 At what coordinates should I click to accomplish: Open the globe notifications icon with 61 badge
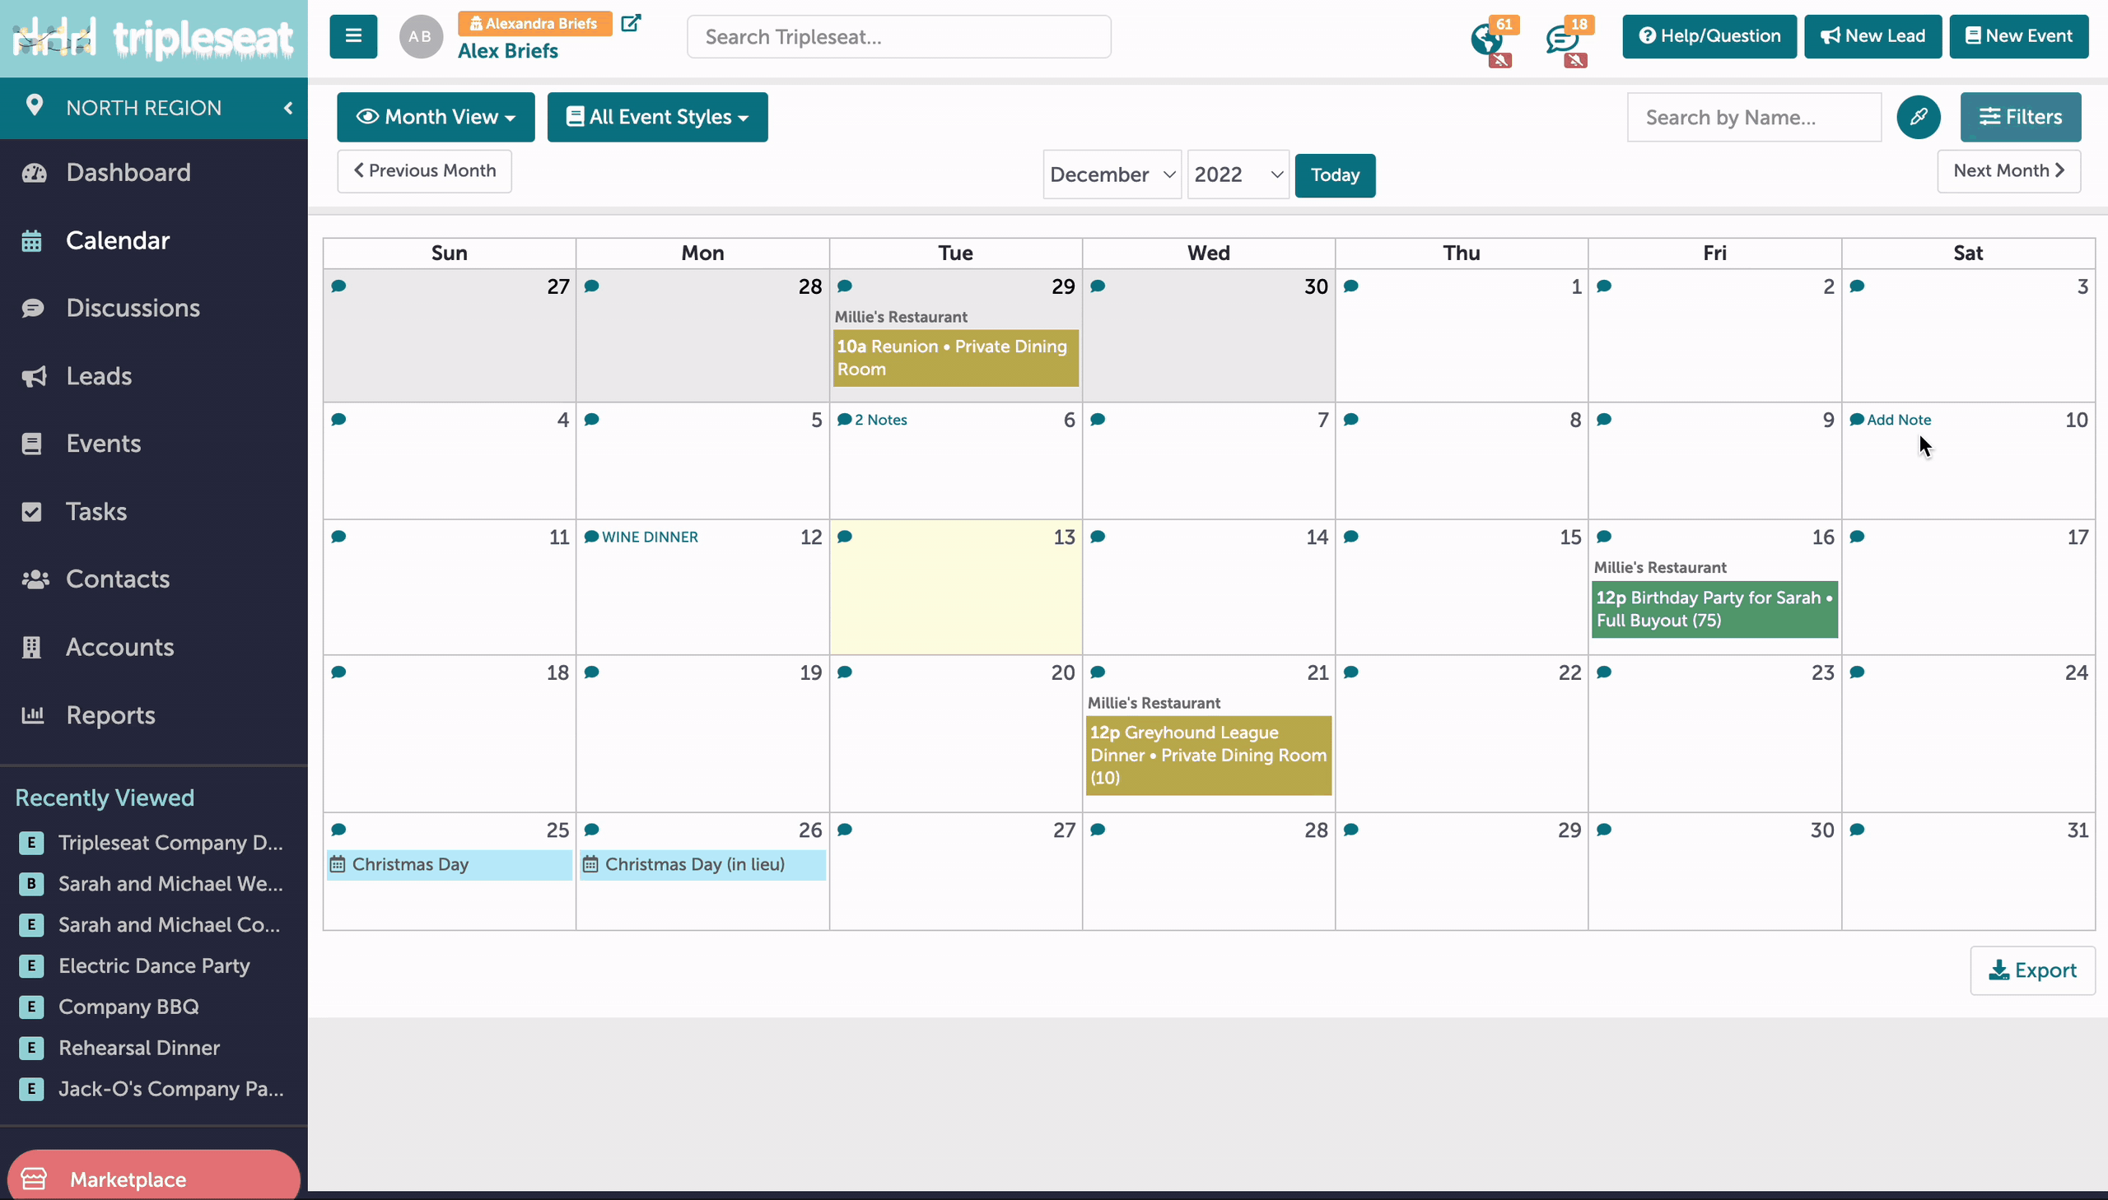click(x=1486, y=38)
